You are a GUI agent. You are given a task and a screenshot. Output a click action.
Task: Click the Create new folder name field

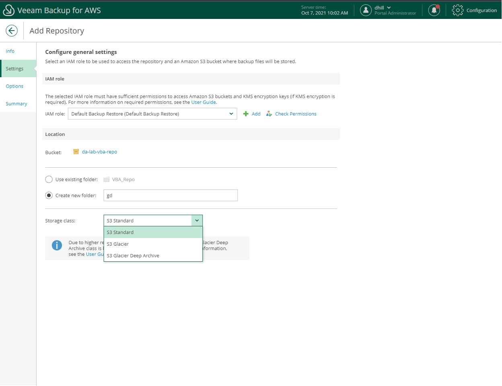point(171,195)
